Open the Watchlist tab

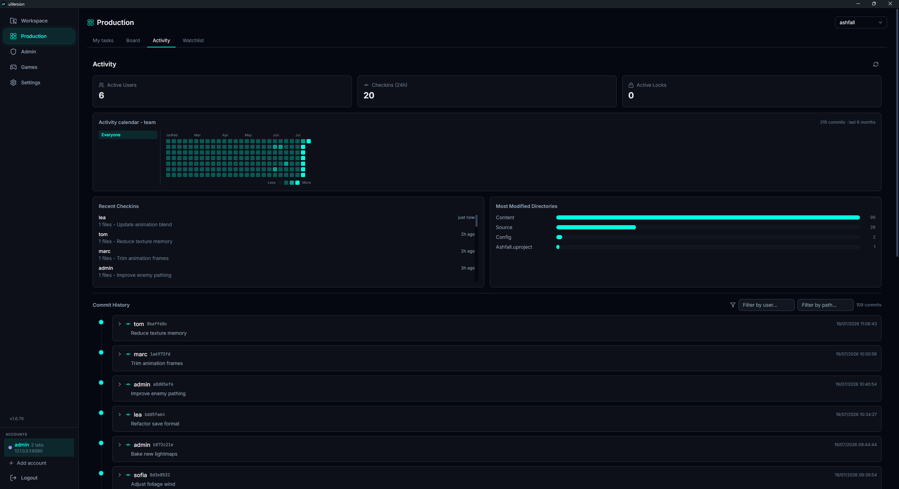193,40
